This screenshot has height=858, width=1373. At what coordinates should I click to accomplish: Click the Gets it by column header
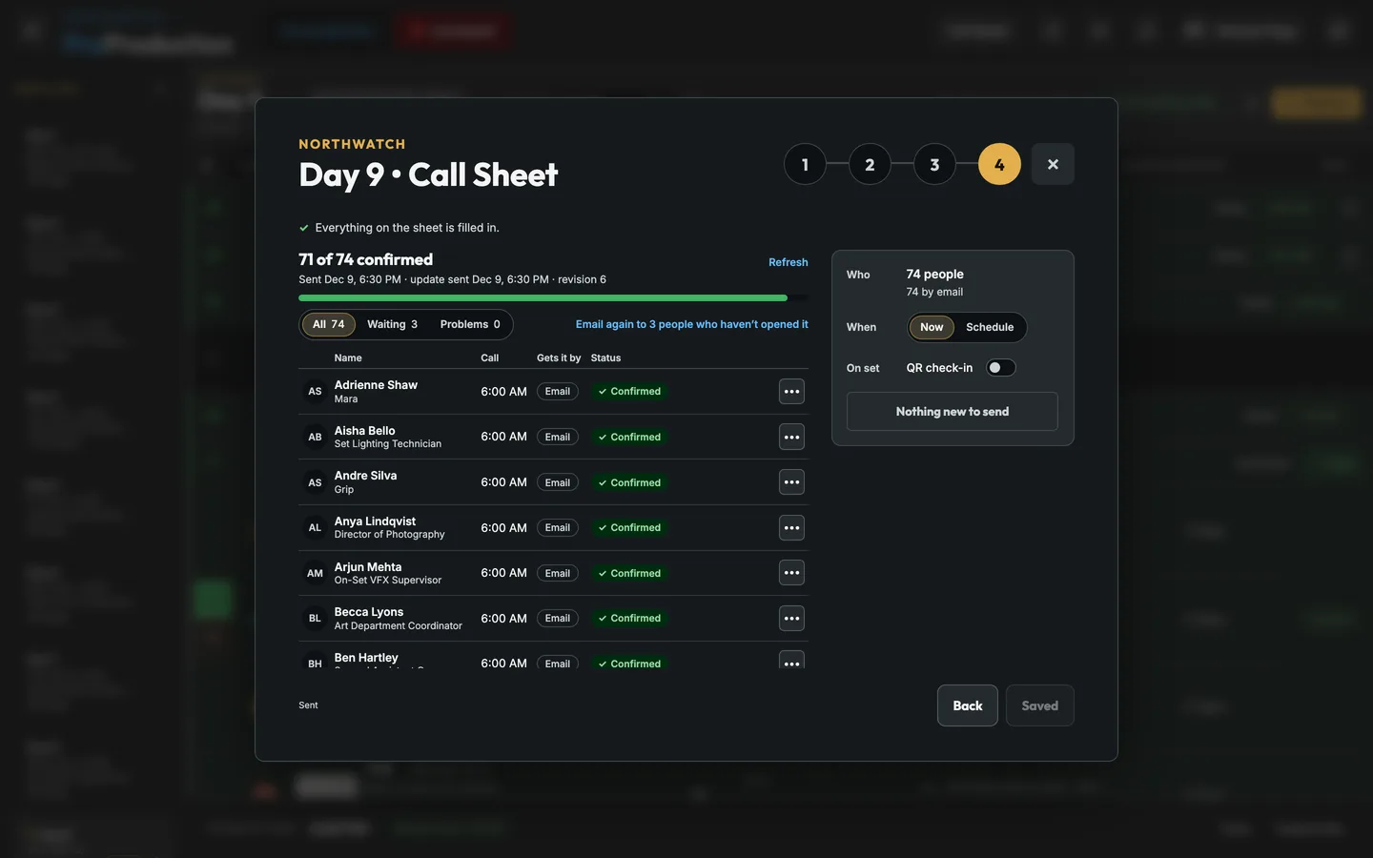pos(559,358)
